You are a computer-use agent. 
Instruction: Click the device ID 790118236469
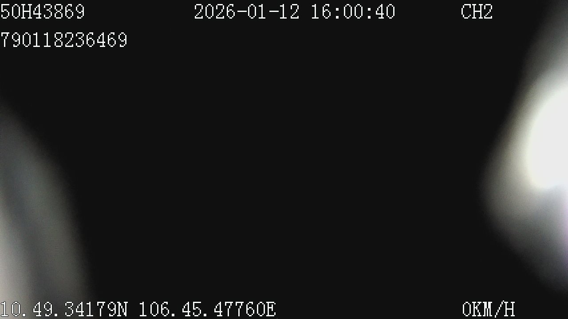coord(64,40)
